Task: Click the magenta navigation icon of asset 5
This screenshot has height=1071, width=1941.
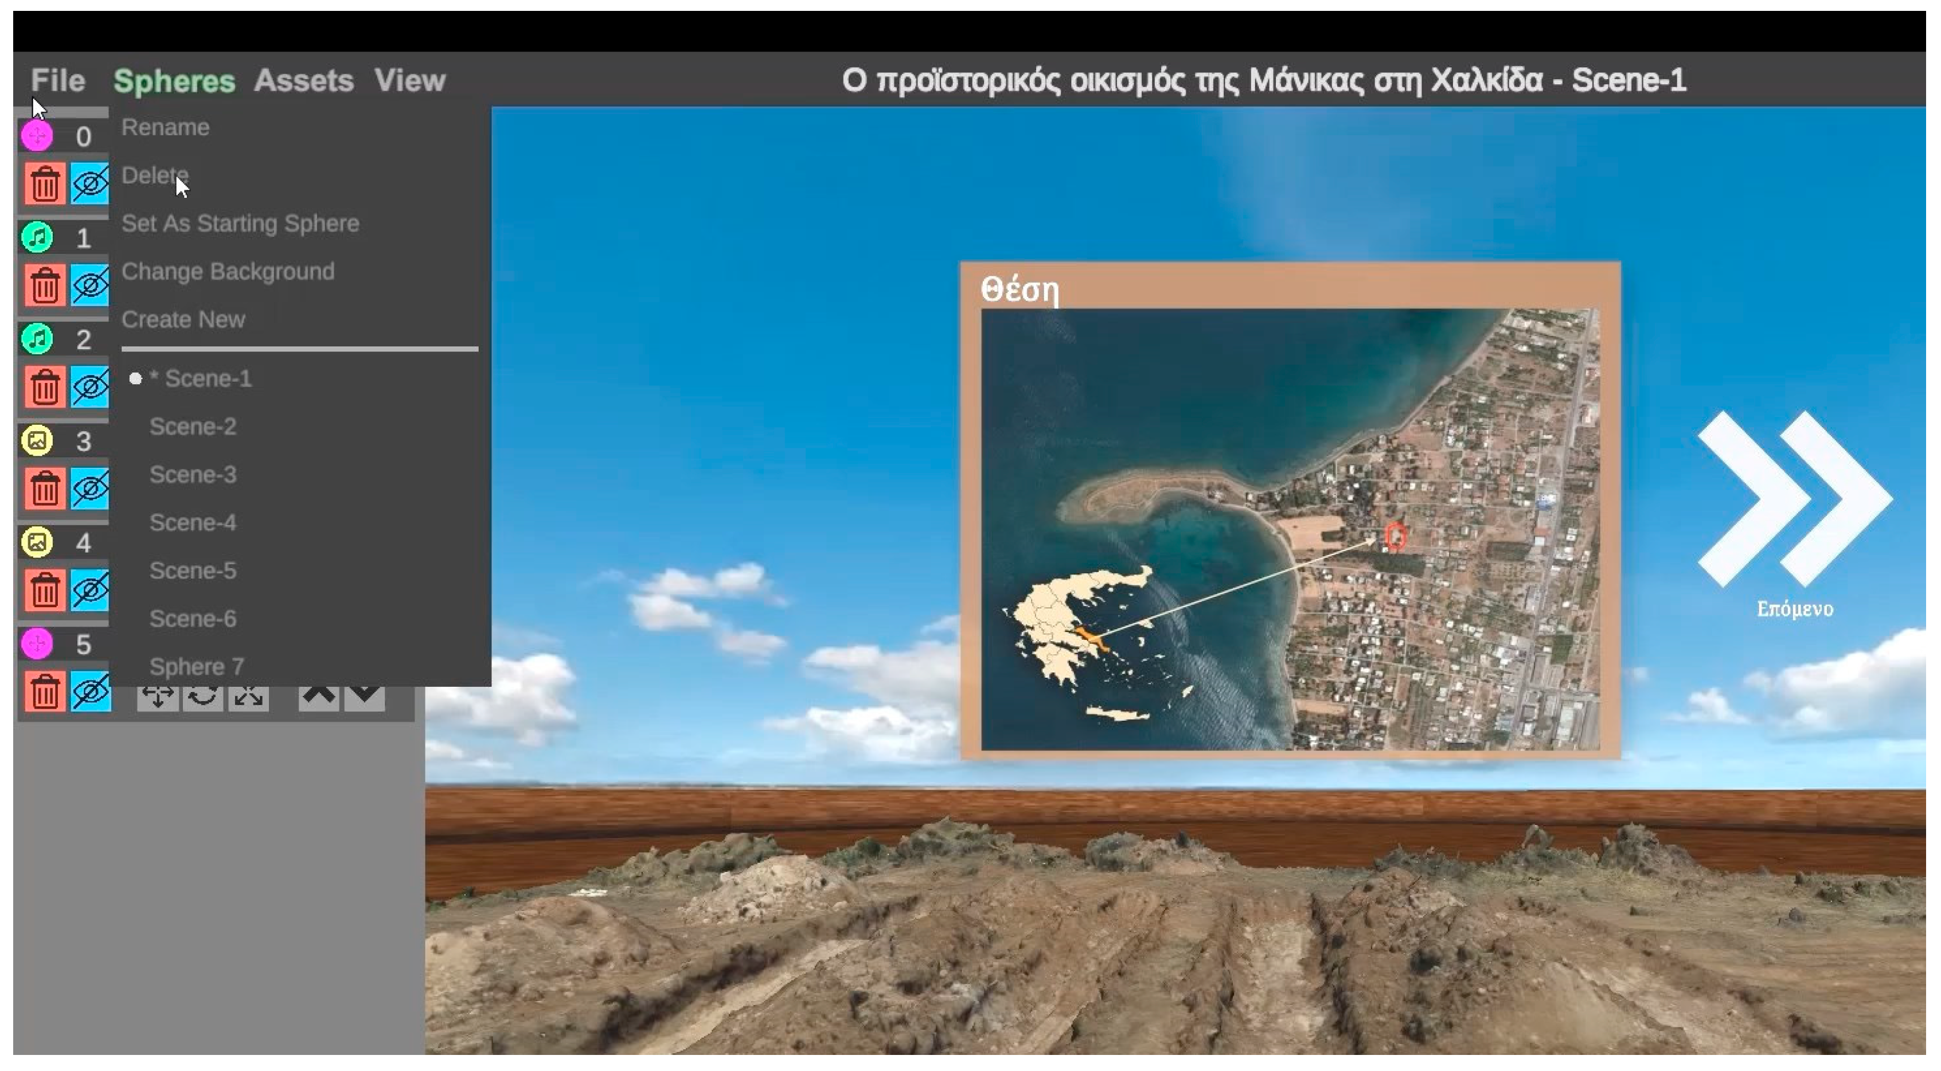Action: click(x=37, y=644)
